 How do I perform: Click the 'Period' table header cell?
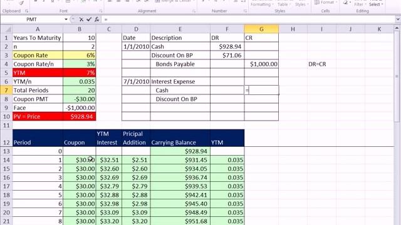coord(38,138)
